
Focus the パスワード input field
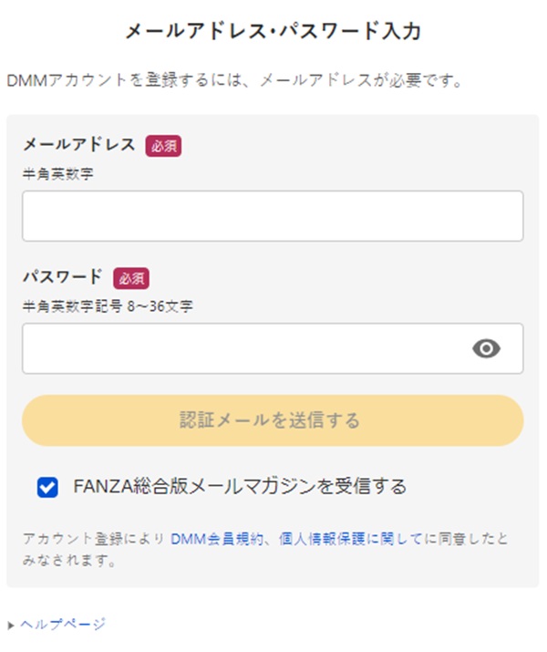tap(273, 348)
